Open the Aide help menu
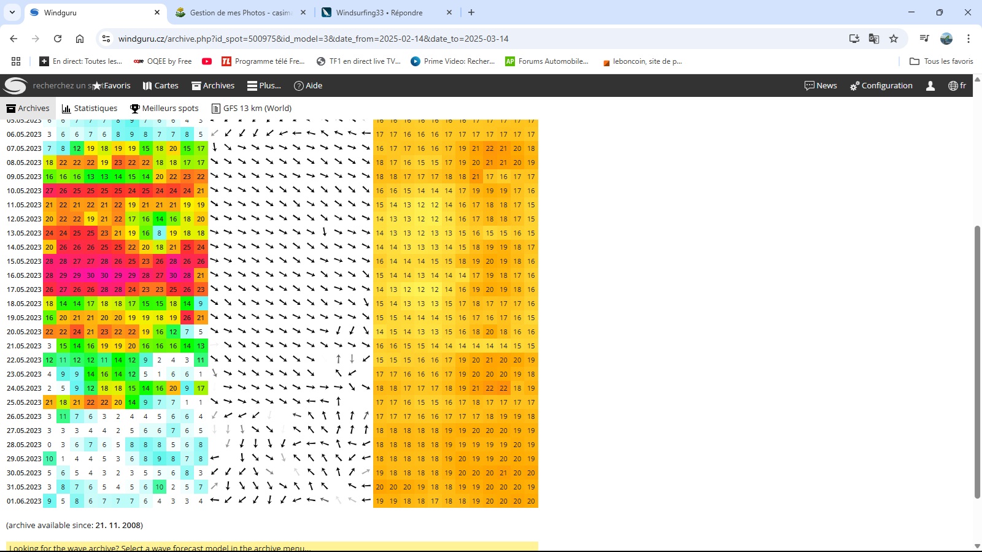This screenshot has height=552, width=982. pyautogui.click(x=308, y=86)
